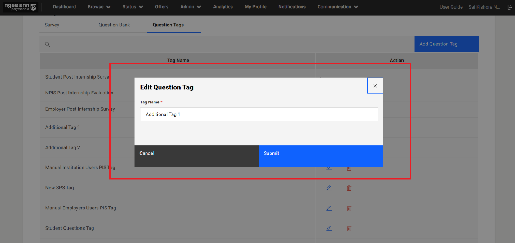Expand the Admin dropdown menu
This screenshot has width=515, height=243.
[x=191, y=7]
